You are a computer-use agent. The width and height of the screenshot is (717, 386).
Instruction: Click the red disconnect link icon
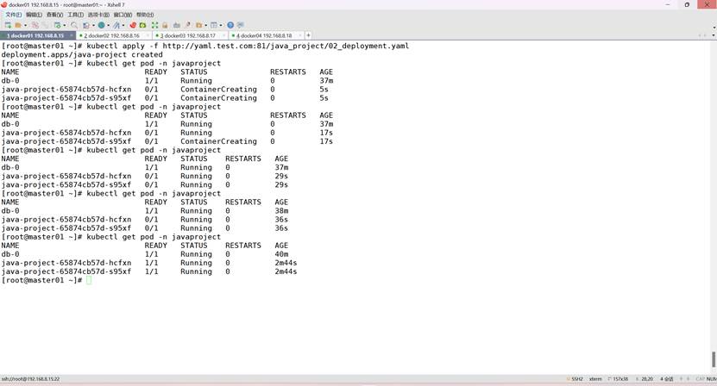pos(35,25)
